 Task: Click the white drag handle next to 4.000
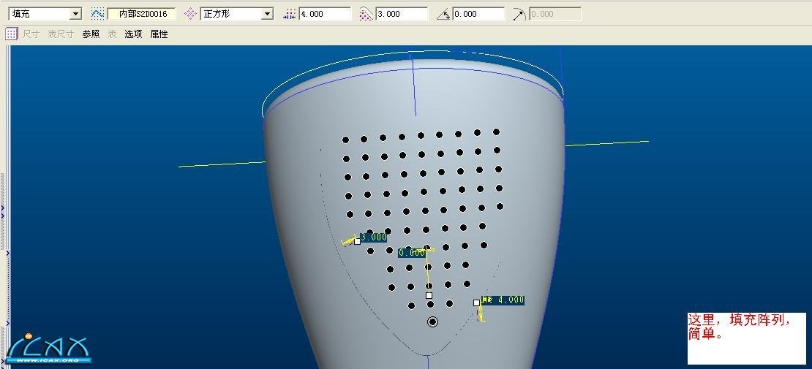click(476, 303)
